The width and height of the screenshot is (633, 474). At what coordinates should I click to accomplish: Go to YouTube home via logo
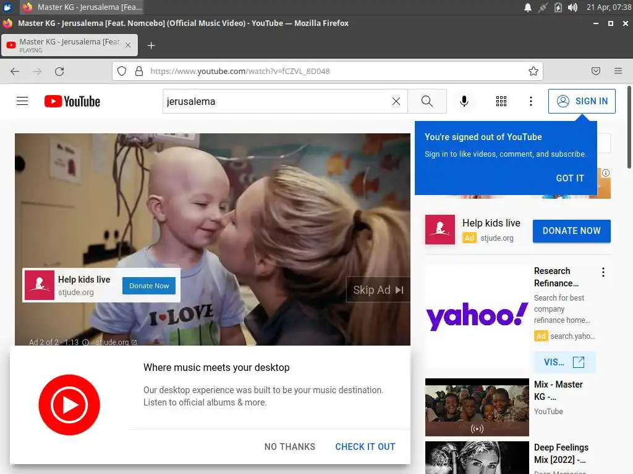coord(72,101)
